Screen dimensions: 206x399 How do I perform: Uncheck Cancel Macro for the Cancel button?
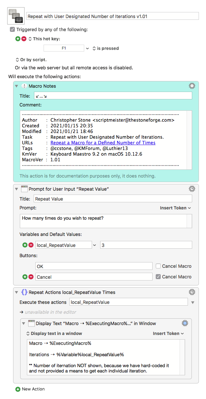(158, 277)
